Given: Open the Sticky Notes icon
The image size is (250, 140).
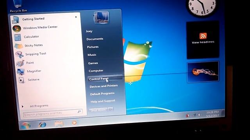Looking at the screenshot, I should tap(18, 46).
